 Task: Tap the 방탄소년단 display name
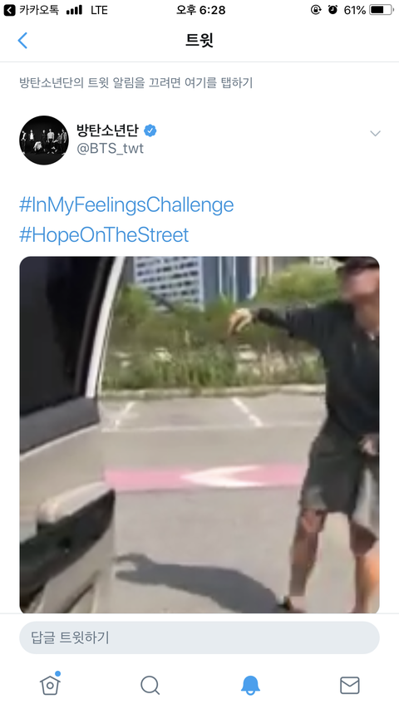click(108, 130)
